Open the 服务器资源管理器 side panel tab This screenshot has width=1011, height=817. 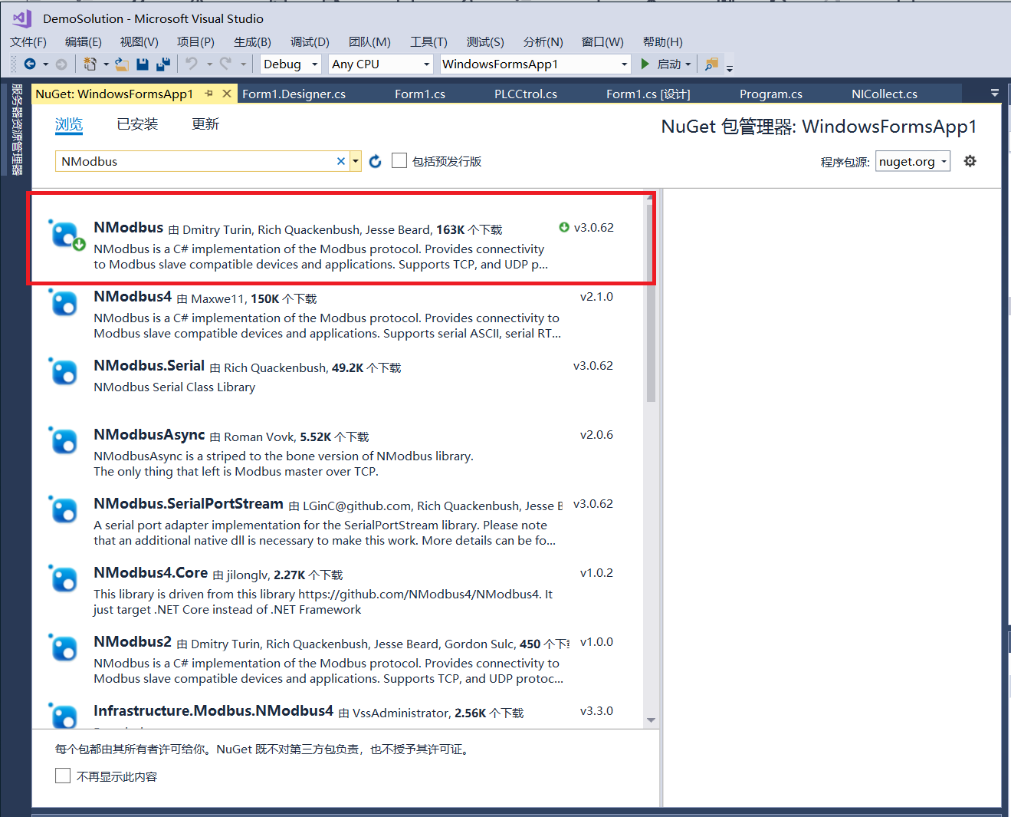(16, 130)
